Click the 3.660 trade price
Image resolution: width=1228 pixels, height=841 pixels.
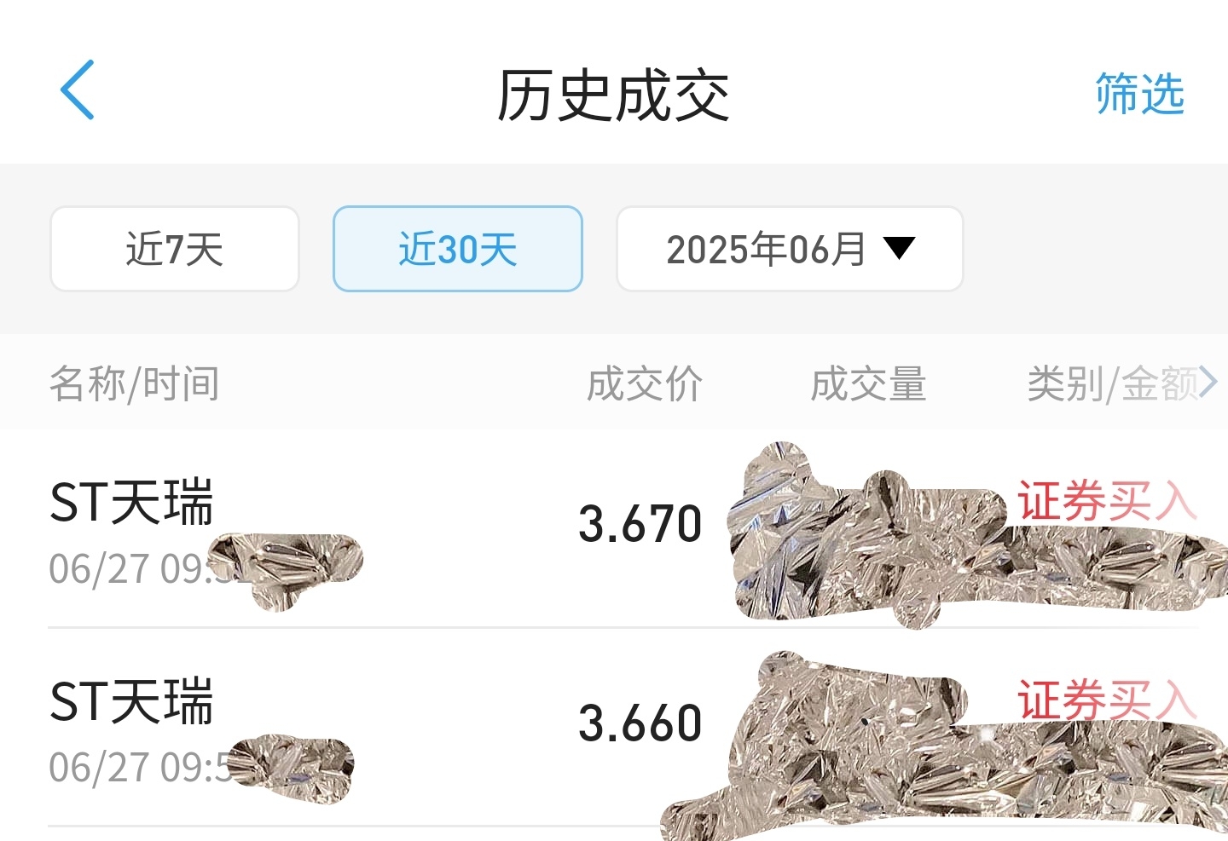pyautogui.click(x=640, y=723)
